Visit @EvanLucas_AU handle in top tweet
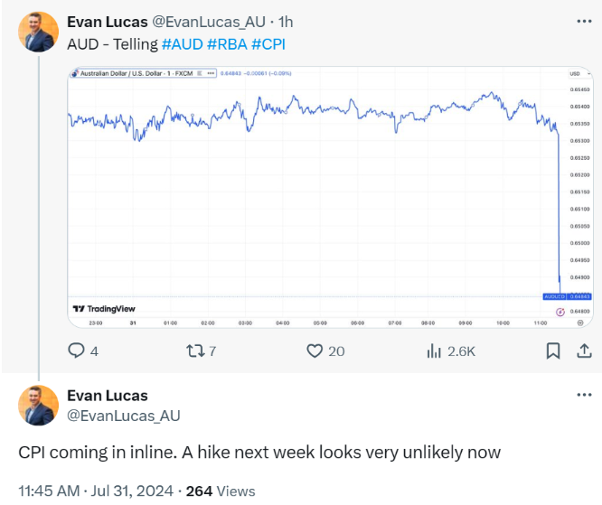 click(209, 22)
